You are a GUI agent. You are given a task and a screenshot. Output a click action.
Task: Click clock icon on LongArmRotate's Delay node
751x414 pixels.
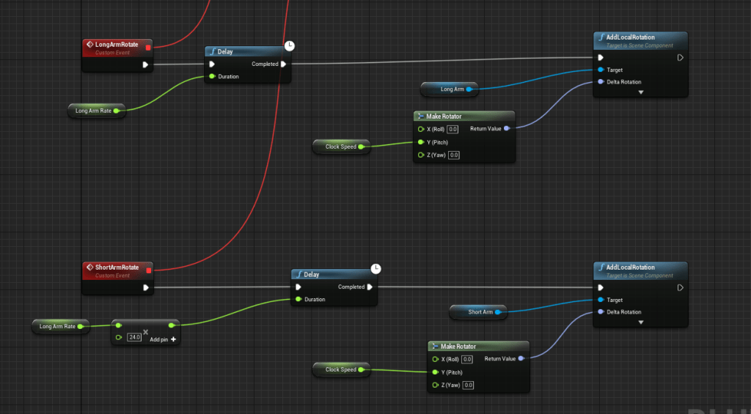coord(290,46)
